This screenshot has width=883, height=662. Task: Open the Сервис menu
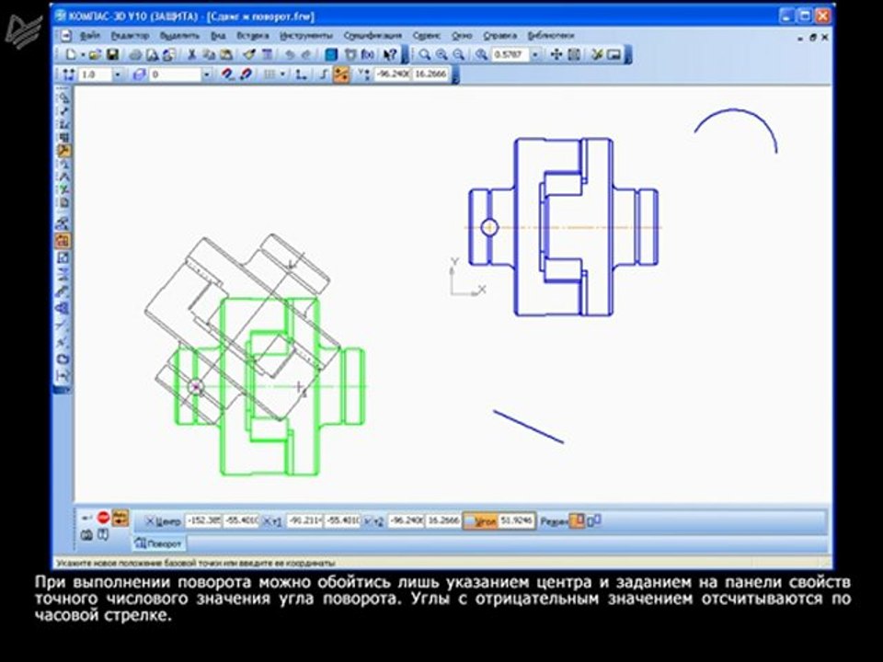[x=426, y=36]
